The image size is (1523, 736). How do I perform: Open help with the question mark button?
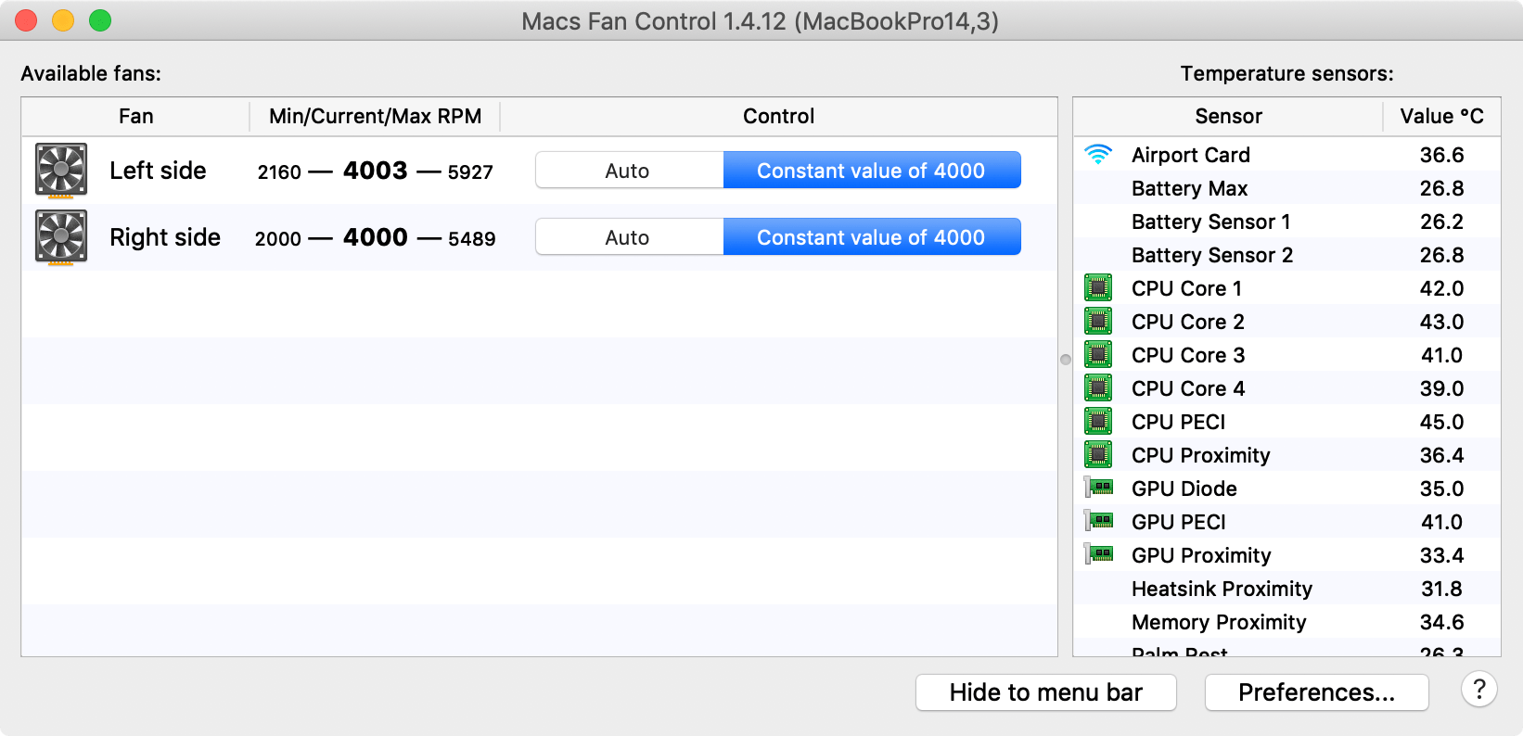click(1479, 690)
